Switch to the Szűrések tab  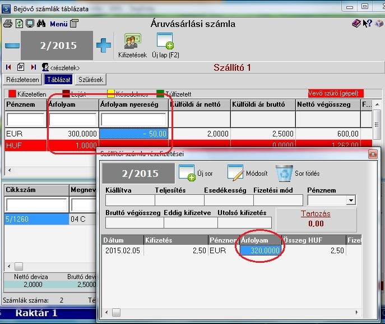91,80
